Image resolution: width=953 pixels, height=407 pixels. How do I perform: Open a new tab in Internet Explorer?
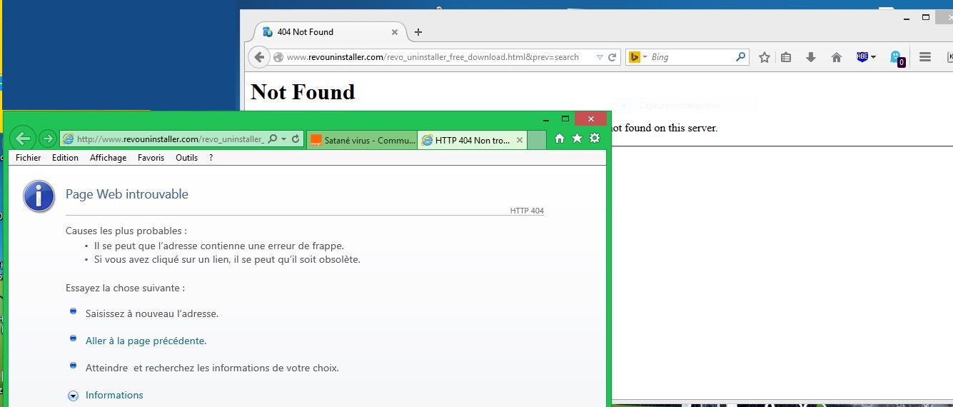537,140
